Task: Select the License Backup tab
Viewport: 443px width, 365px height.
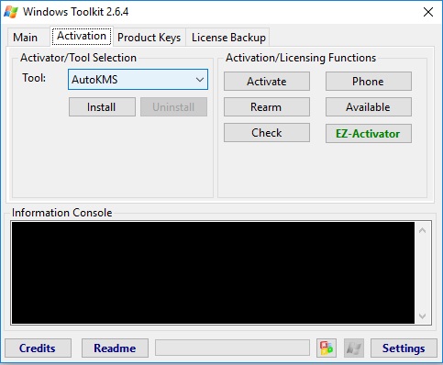Action: point(228,38)
